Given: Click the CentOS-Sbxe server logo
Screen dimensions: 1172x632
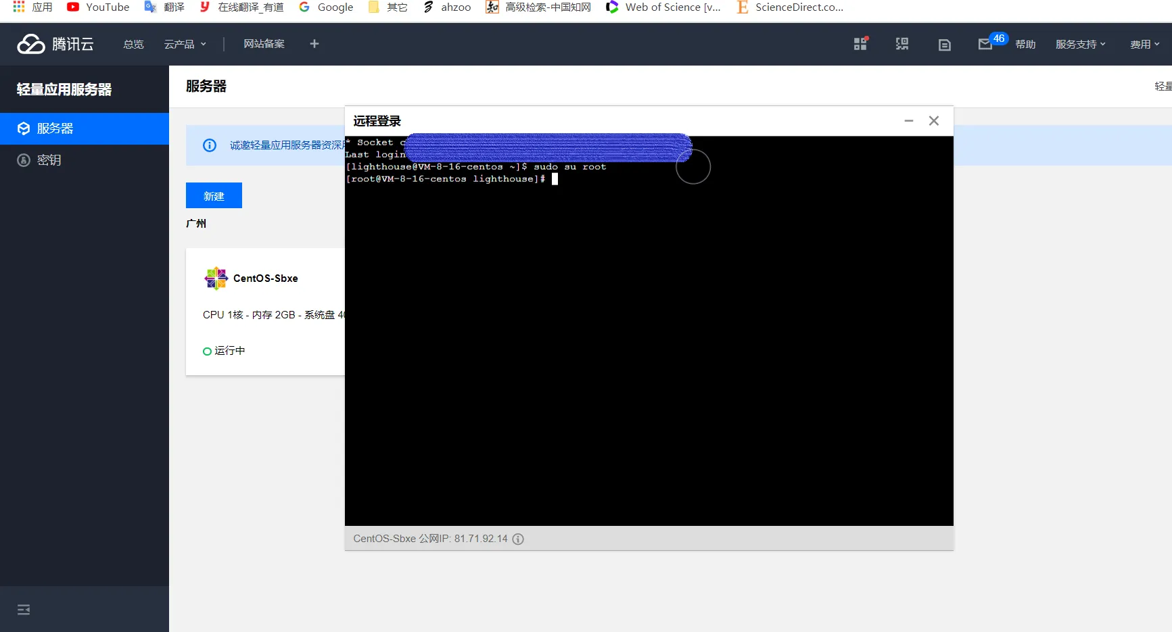Looking at the screenshot, I should [x=216, y=278].
